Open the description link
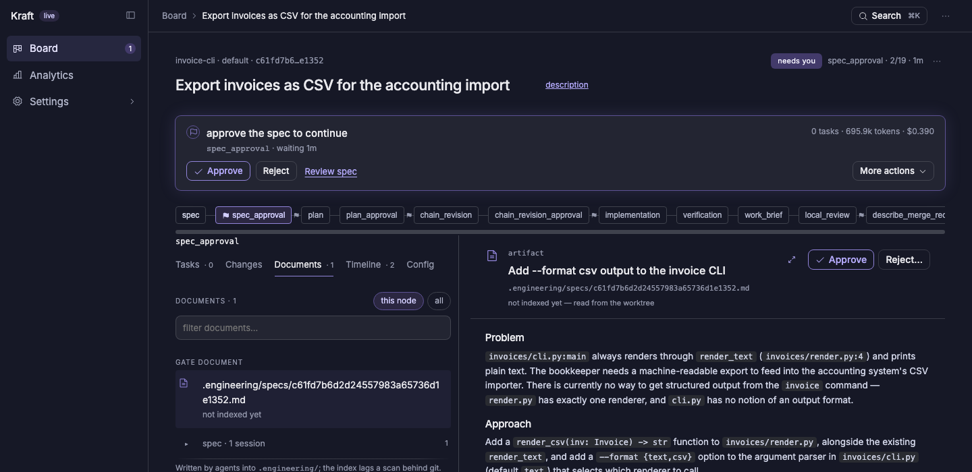 [566, 85]
